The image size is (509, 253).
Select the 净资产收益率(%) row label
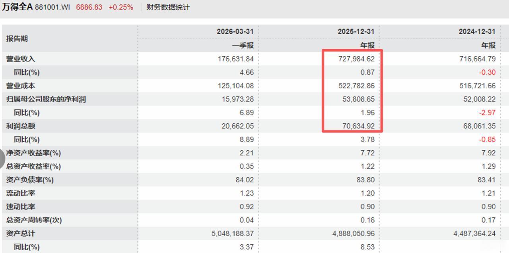(x=33, y=153)
